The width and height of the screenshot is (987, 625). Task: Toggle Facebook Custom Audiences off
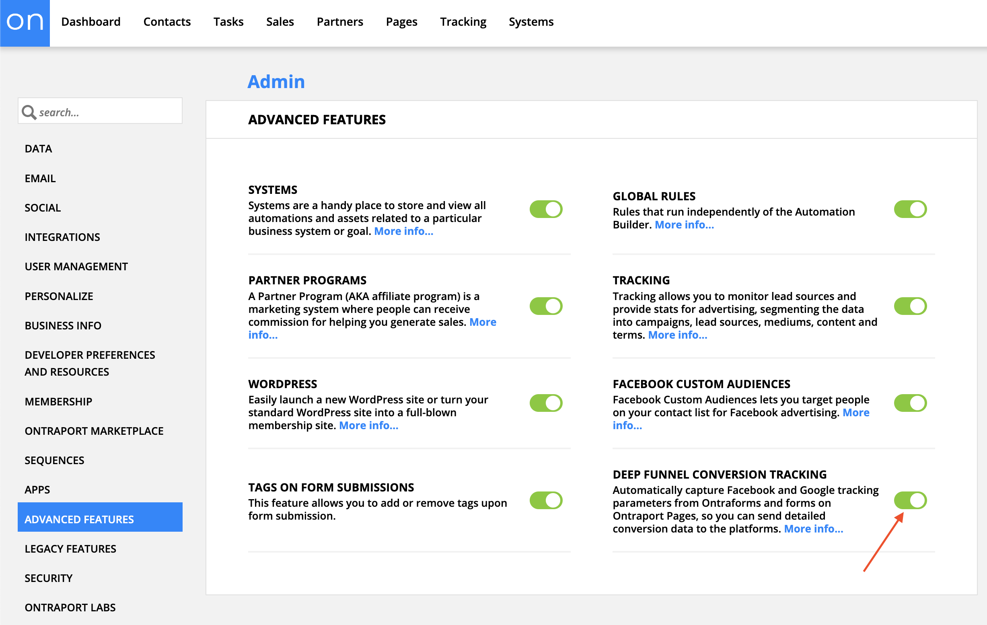pyautogui.click(x=910, y=403)
